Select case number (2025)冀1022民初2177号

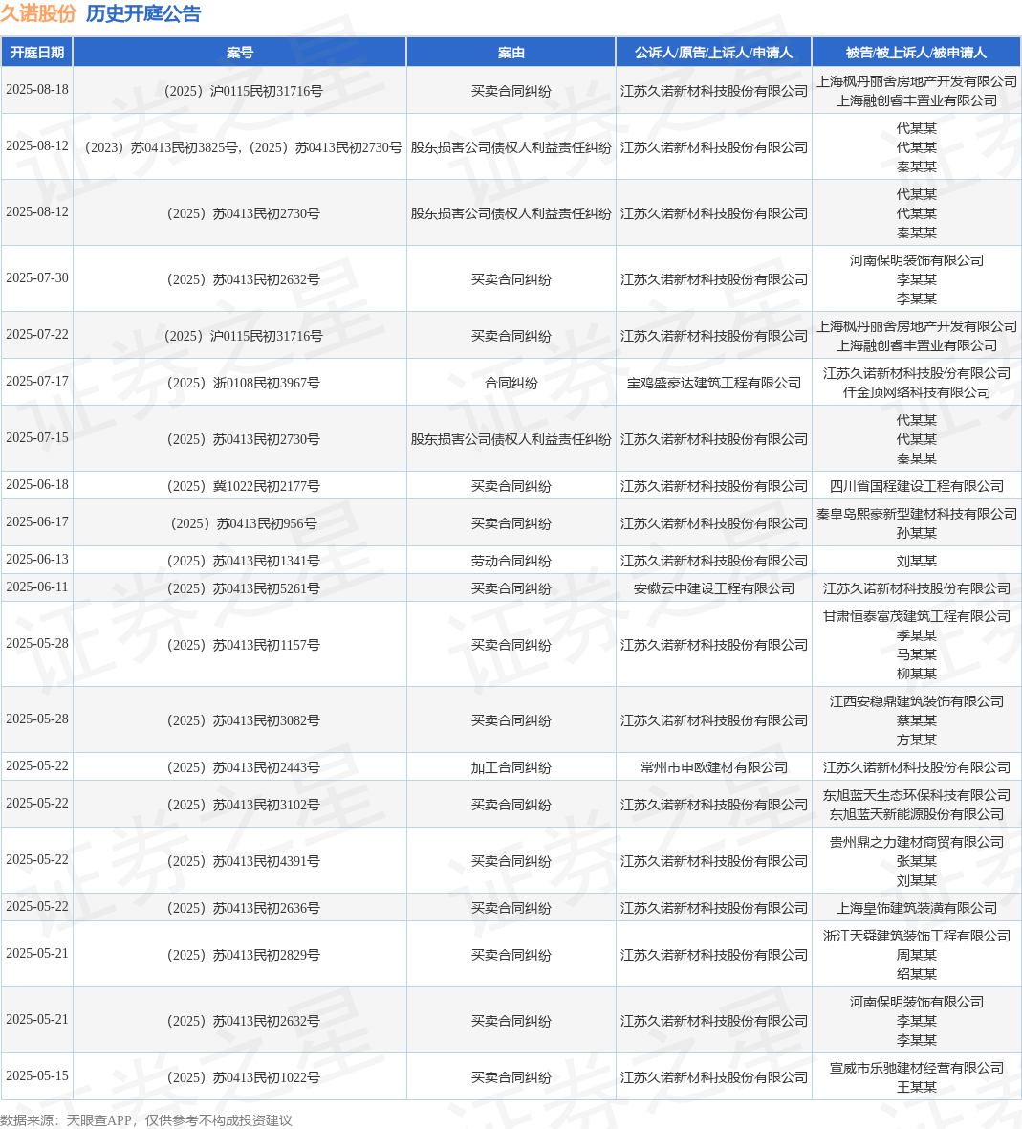tap(243, 487)
